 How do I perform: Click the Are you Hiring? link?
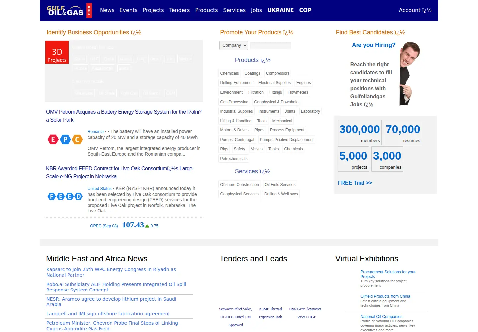[374, 45]
